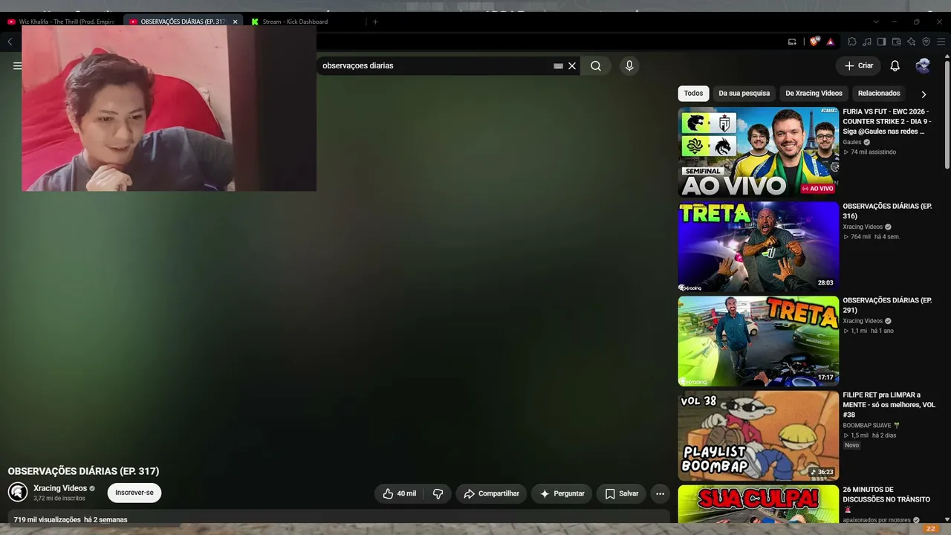The width and height of the screenshot is (951, 535).
Task: Like the video with thumbs-up 40 mil
Action: point(400,493)
